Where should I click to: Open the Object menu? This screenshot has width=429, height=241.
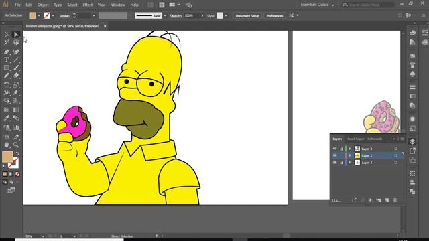tap(43, 5)
